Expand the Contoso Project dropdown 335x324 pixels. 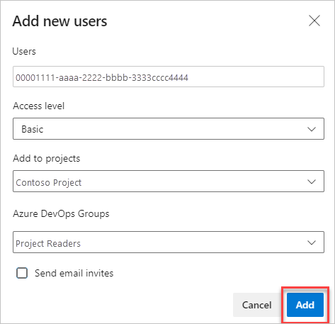coord(169,181)
